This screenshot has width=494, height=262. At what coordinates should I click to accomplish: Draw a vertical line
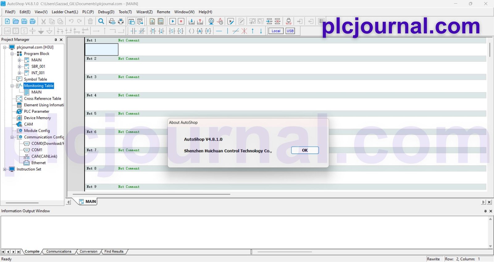(228, 31)
